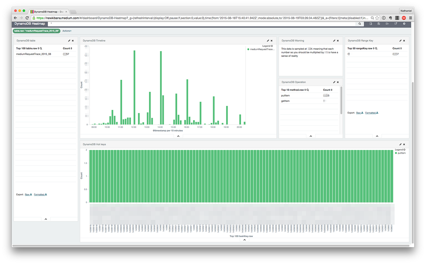Click pencil icon on DynamoDB Timeline panel
426x264 pixels.
pyautogui.click(x=268, y=41)
